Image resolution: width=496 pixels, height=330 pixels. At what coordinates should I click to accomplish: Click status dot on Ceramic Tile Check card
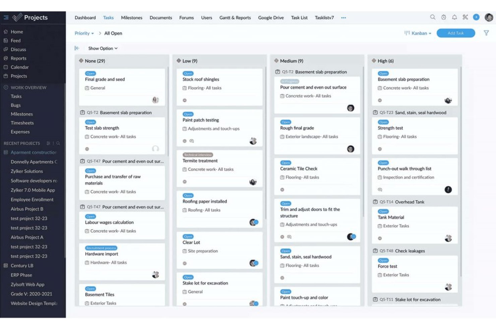pos(282,190)
